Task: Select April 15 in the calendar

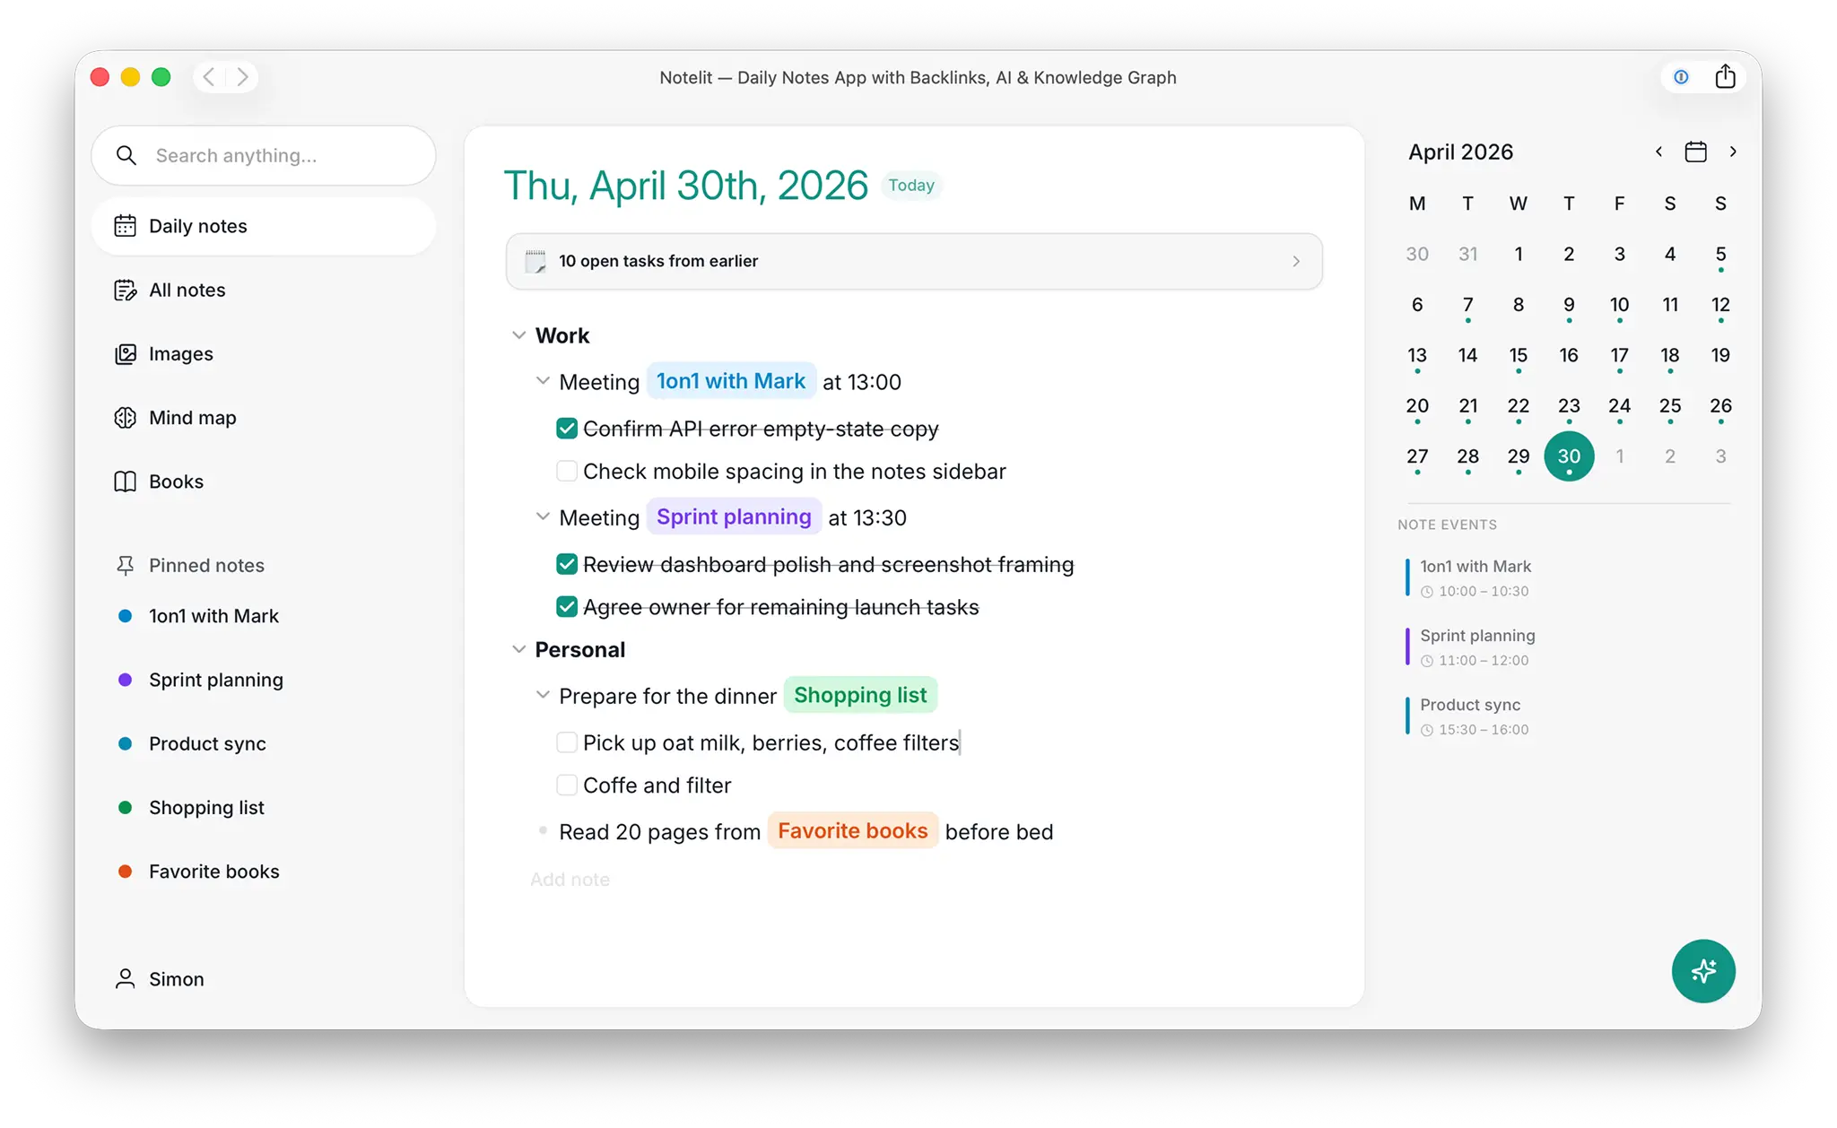Action: [x=1518, y=356]
